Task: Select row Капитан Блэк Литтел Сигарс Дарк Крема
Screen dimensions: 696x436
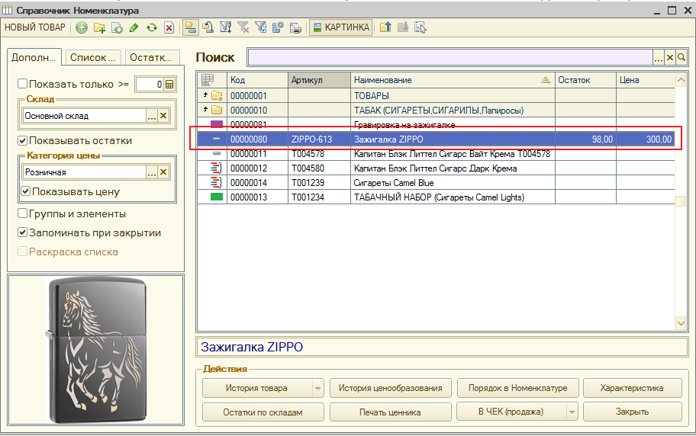Action: point(436,168)
